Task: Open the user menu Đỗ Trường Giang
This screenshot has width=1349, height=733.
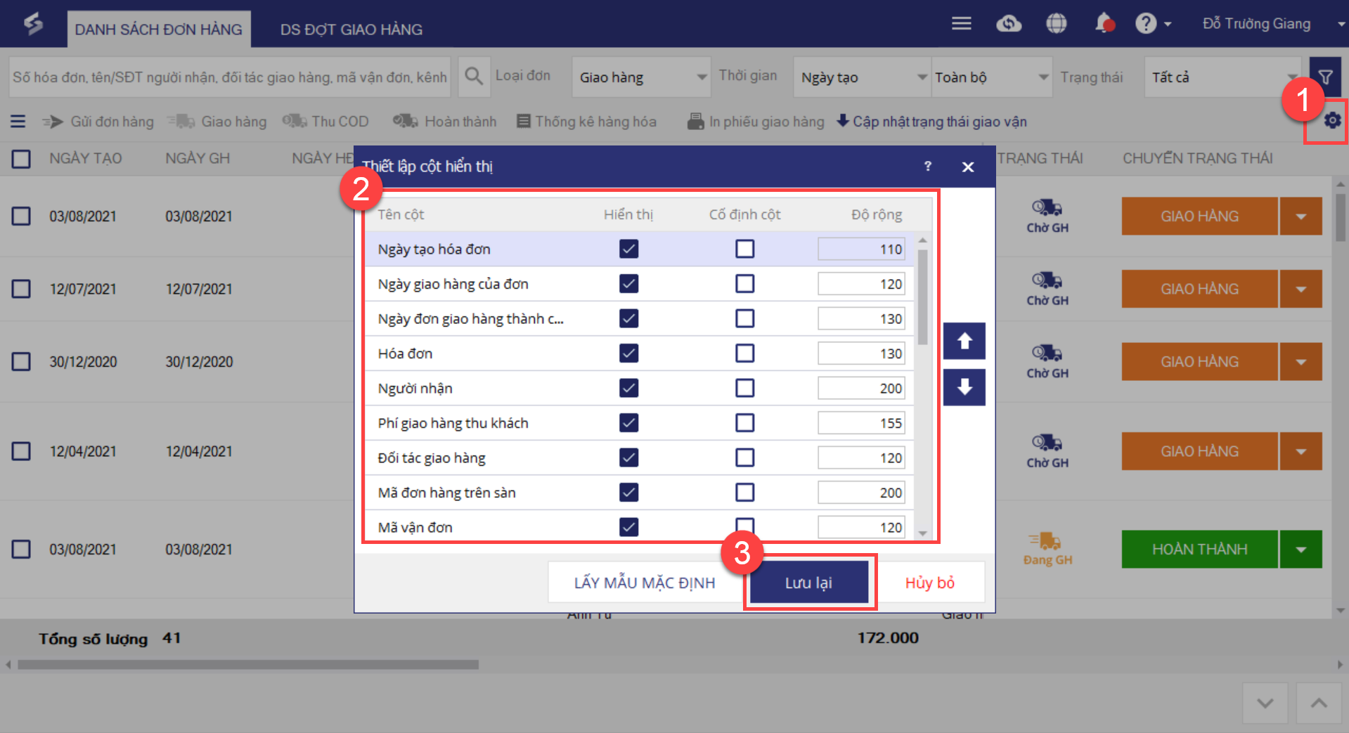Action: coord(1272,24)
